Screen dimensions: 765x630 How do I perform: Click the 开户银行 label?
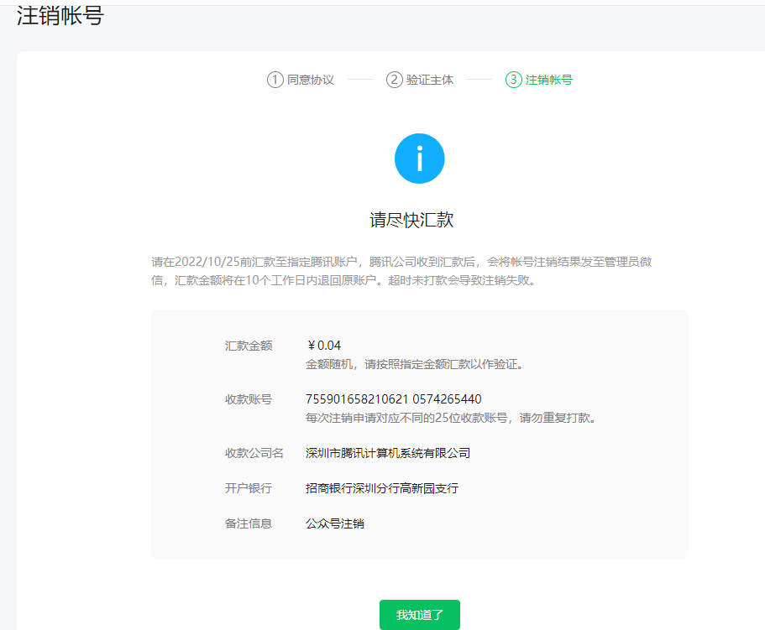tap(249, 488)
